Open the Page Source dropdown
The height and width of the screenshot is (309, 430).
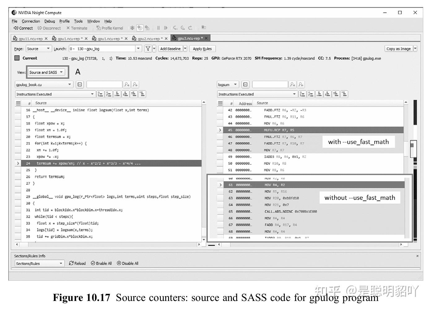click(38, 49)
